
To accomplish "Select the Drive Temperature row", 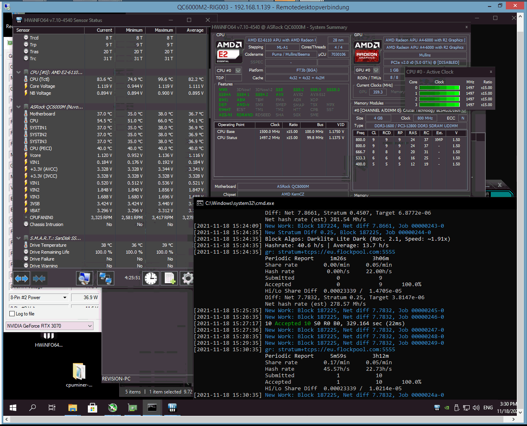I will click(104, 245).
